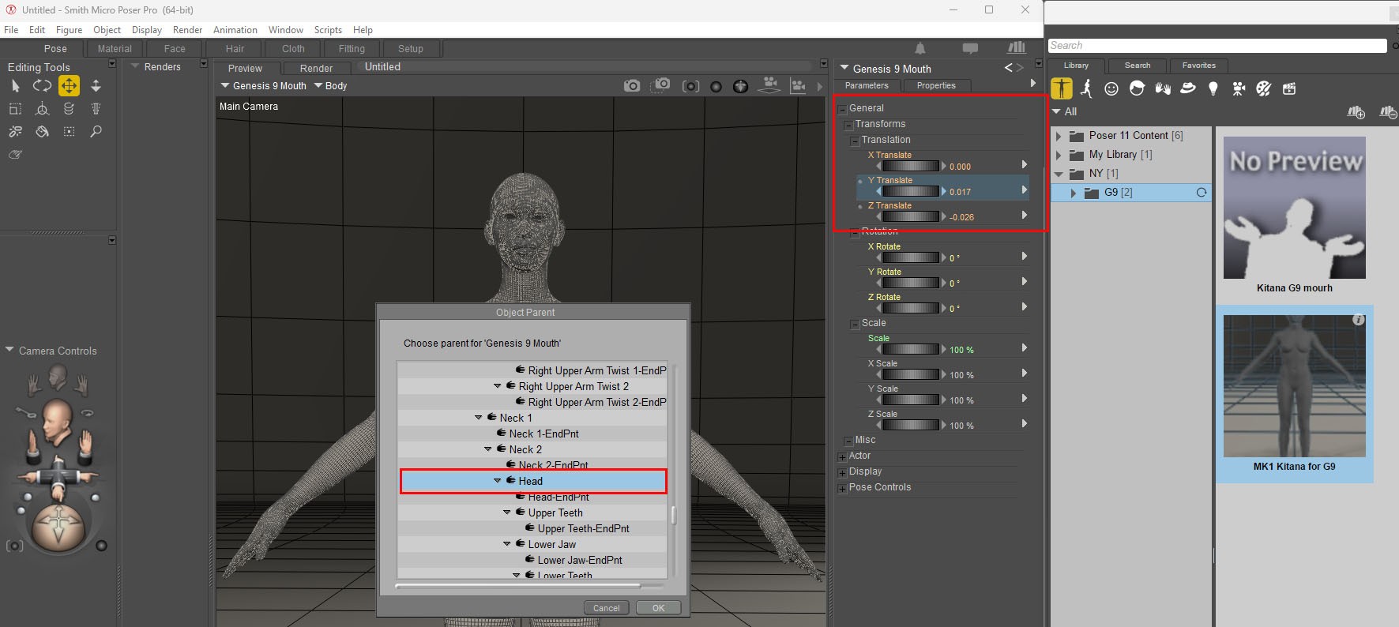Switch to the Material room tab

(x=115, y=49)
